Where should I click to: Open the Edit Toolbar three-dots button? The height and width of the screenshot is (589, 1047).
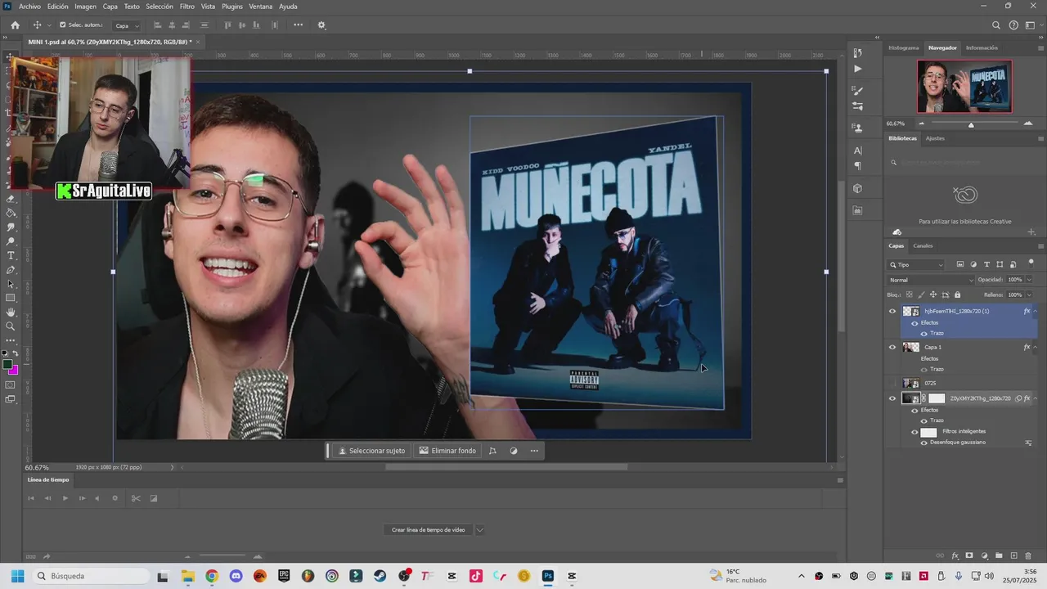coord(11,339)
